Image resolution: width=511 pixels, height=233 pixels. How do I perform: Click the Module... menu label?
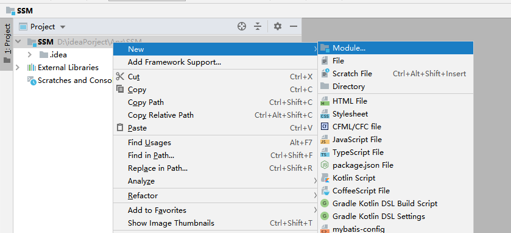(349, 48)
